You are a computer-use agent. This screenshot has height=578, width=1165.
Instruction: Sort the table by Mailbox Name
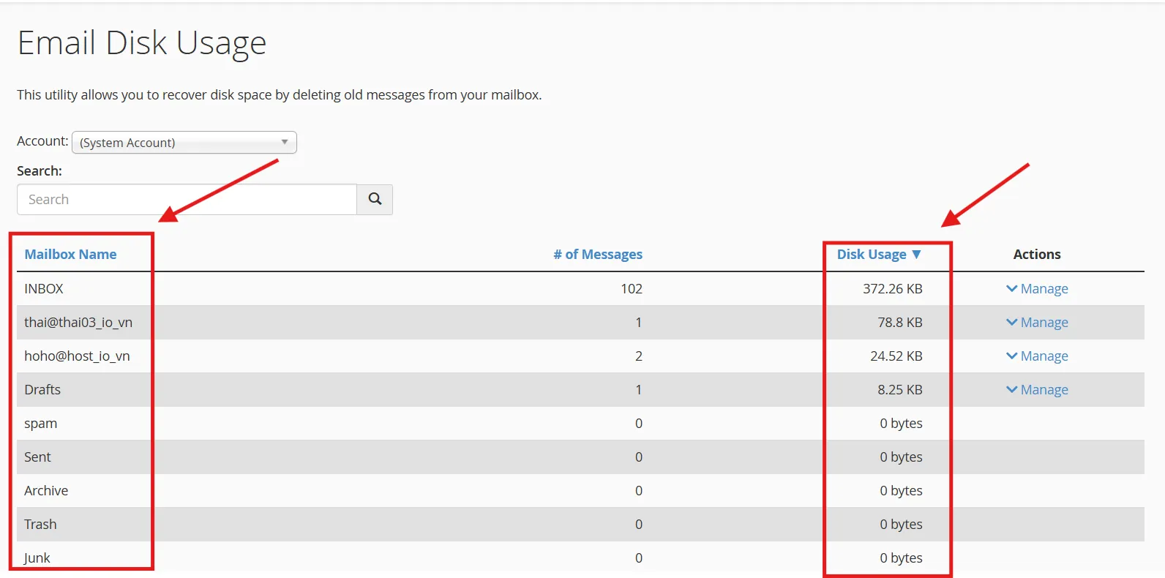point(70,254)
